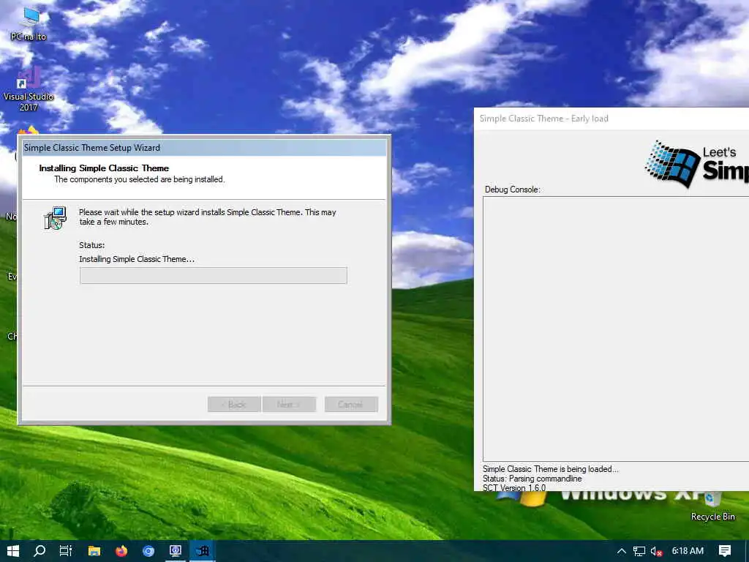
Task: Select the PC na Ito desktop icon
Action: click(x=29, y=24)
